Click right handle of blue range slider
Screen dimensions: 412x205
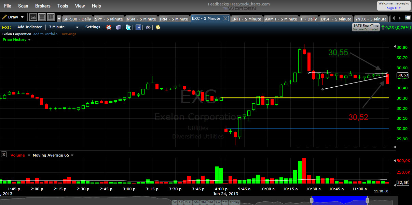click(x=368, y=200)
